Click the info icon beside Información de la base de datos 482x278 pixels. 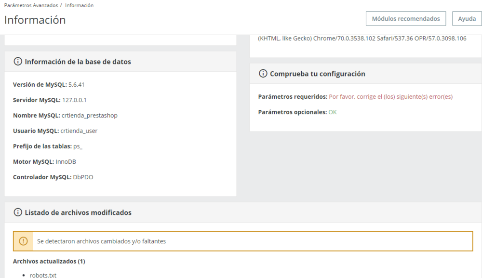point(18,61)
